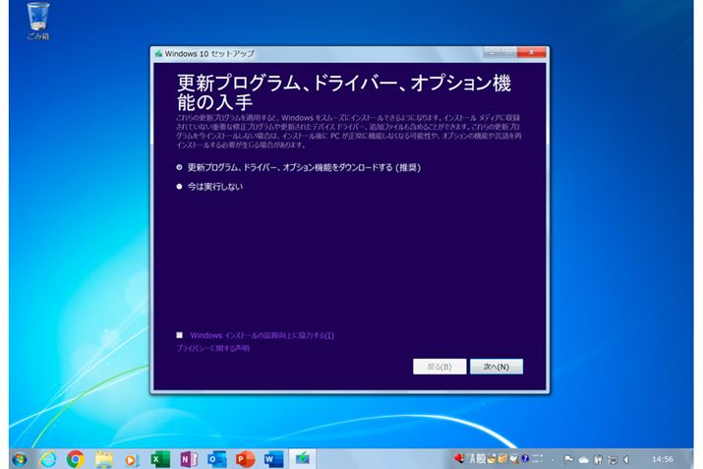
Task: Switch IME input mode via A icon
Action: click(x=473, y=459)
